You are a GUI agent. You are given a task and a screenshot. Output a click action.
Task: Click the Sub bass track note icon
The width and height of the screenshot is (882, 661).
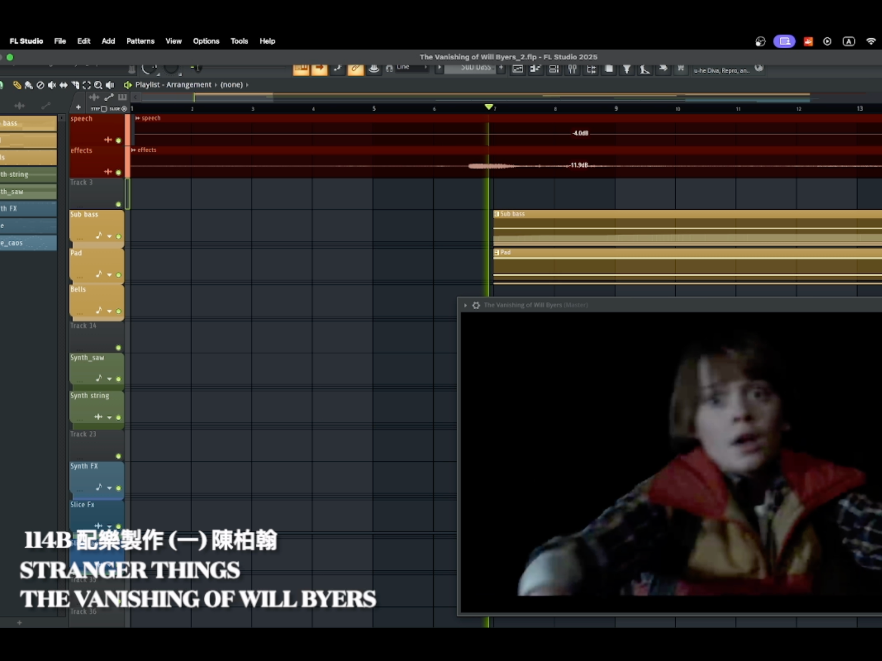pos(99,235)
